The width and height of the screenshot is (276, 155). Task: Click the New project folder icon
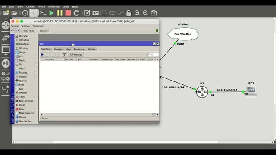pos(6,13)
